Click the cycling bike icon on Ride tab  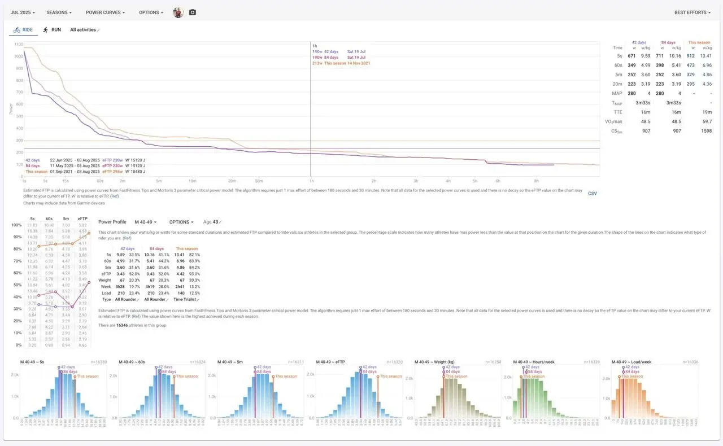coord(17,29)
